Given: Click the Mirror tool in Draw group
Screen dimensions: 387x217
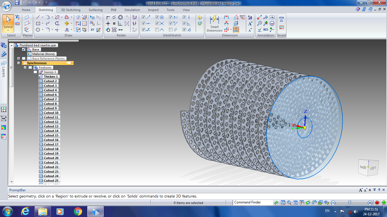Looking at the screenshot, I should (x=67, y=30).
